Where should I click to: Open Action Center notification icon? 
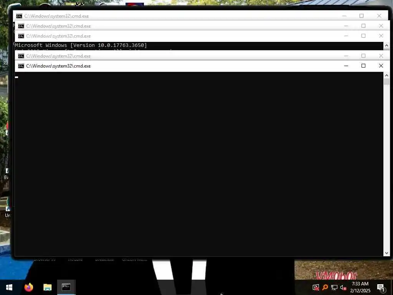(x=381, y=288)
